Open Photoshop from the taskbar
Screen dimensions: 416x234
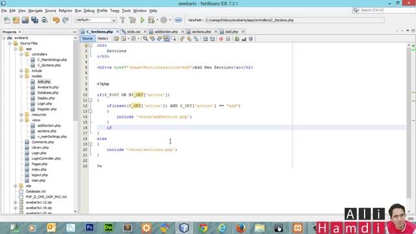(90, 227)
